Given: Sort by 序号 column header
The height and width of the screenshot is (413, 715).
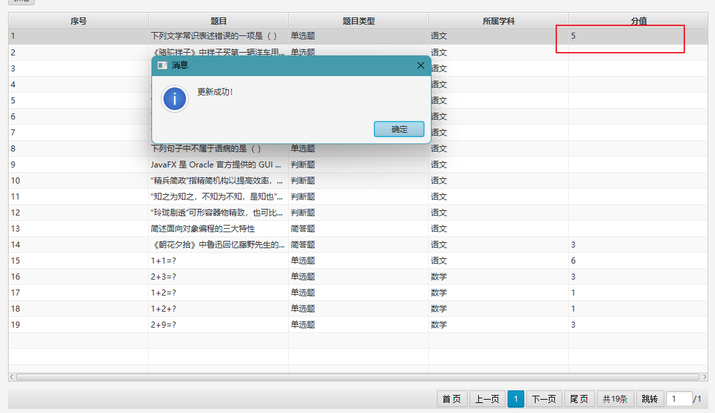Looking at the screenshot, I should 78,21.
